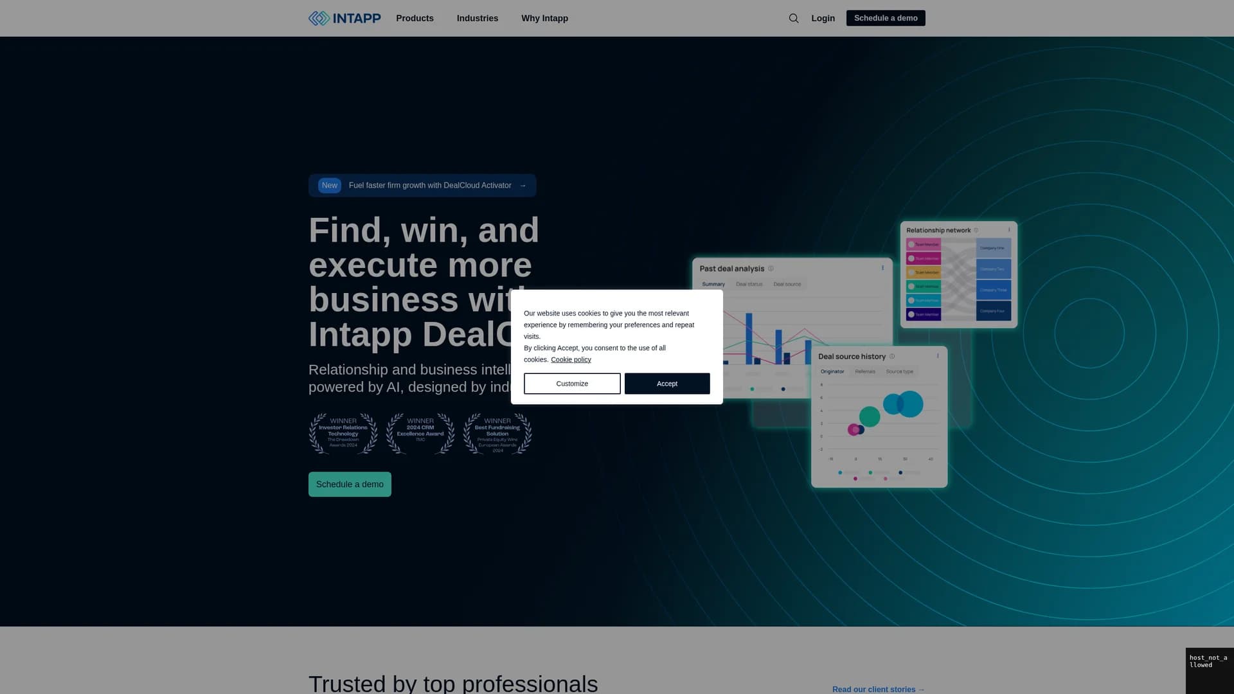Image resolution: width=1234 pixels, height=694 pixels.
Task: Customize cookie preferences
Action: [x=572, y=384]
